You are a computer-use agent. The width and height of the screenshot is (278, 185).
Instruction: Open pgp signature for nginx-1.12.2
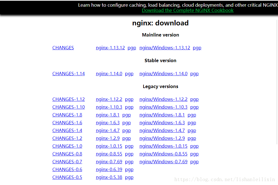129,99
